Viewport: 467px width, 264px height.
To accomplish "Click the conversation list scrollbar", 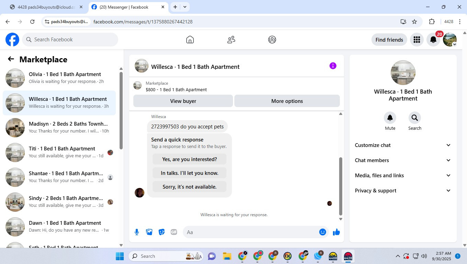I will point(121,110).
